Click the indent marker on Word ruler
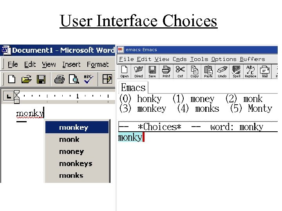The height and width of the screenshot is (211, 282). pos(17,97)
